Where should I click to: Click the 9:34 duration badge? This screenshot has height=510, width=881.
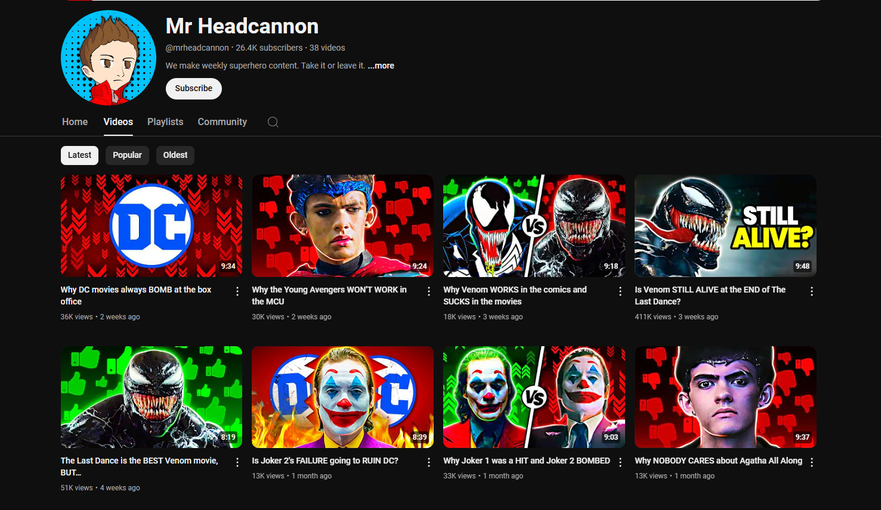[x=228, y=266]
